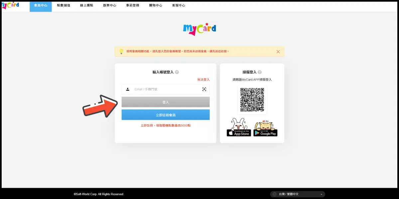
Task: Click the MyCard logo in the top-left corner
Action: (10, 5)
